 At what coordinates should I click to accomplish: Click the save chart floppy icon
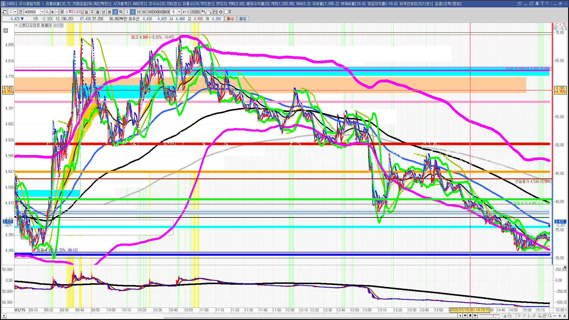coord(215,12)
